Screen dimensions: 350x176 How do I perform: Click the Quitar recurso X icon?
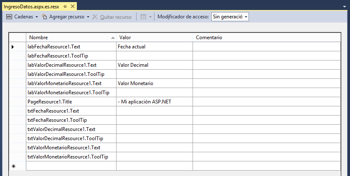95,17
